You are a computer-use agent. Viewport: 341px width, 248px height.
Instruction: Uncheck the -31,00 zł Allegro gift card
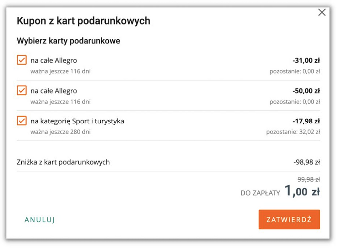click(x=22, y=60)
